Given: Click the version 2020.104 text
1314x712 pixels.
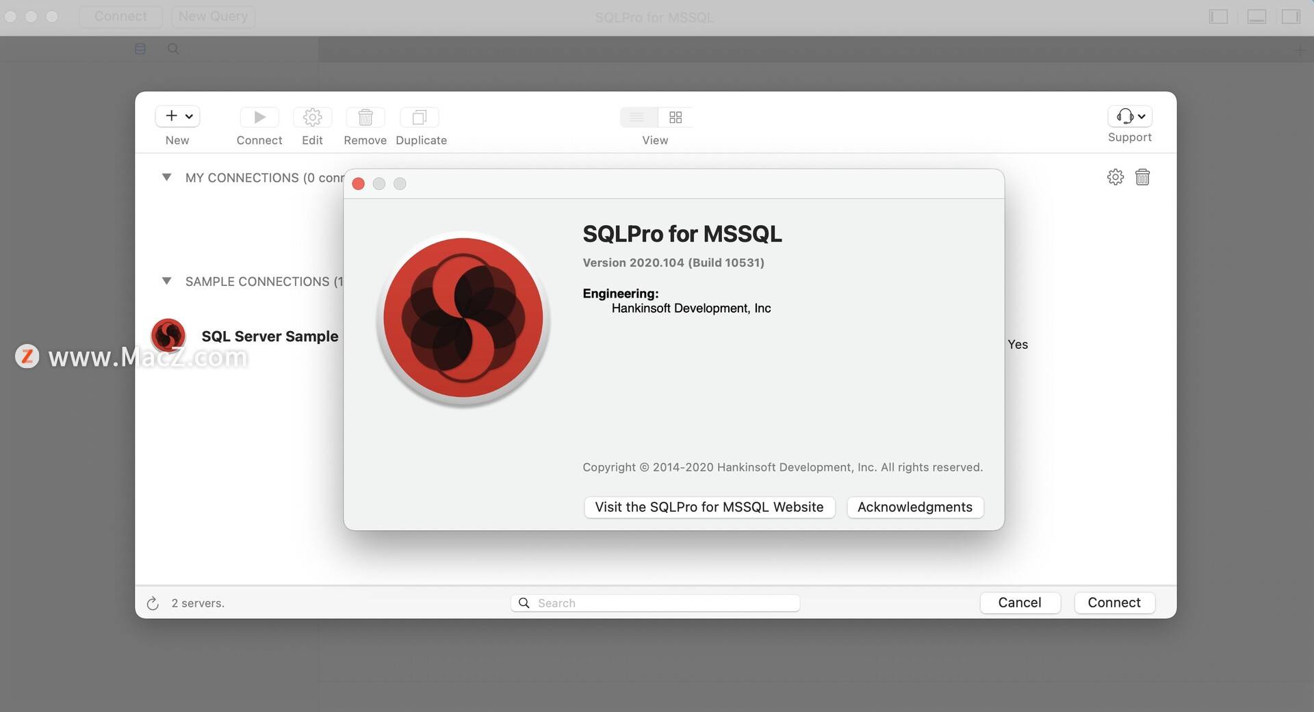Looking at the screenshot, I should (673, 263).
